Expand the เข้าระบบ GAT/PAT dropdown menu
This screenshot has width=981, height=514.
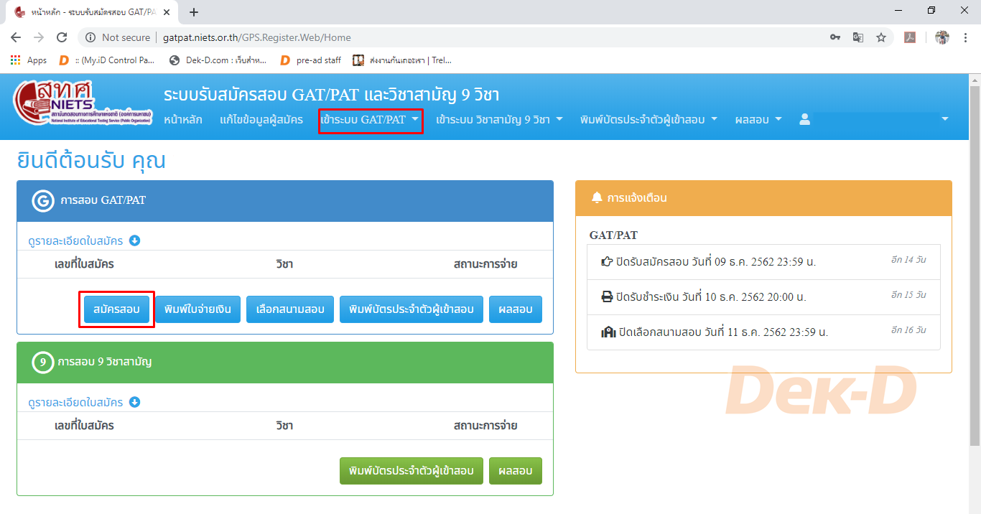(x=370, y=120)
